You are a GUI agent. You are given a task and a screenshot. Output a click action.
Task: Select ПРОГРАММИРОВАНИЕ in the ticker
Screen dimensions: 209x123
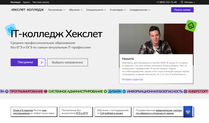point(26,91)
